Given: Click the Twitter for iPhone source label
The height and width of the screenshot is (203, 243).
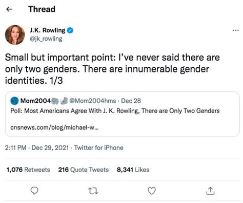Looking at the screenshot, I should click(x=99, y=148).
